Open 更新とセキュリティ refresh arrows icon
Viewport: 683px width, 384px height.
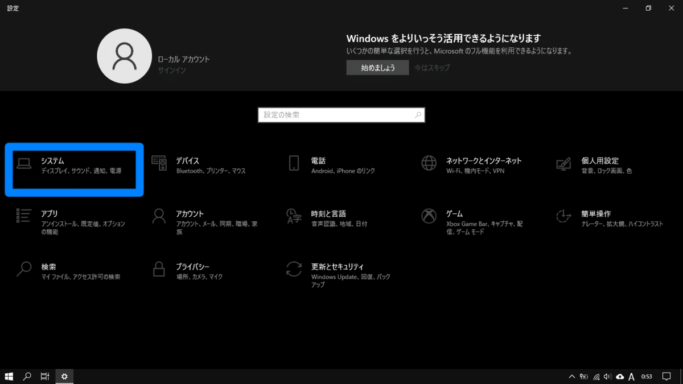[x=294, y=269]
